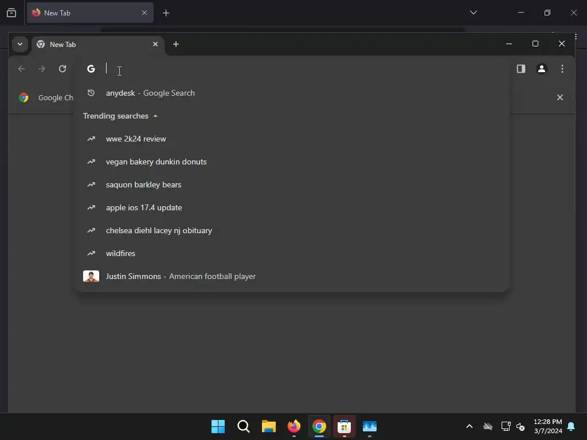The image size is (587, 440).
Task: Click the OneDrive cloud tray icon
Action: tap(487, 426)
